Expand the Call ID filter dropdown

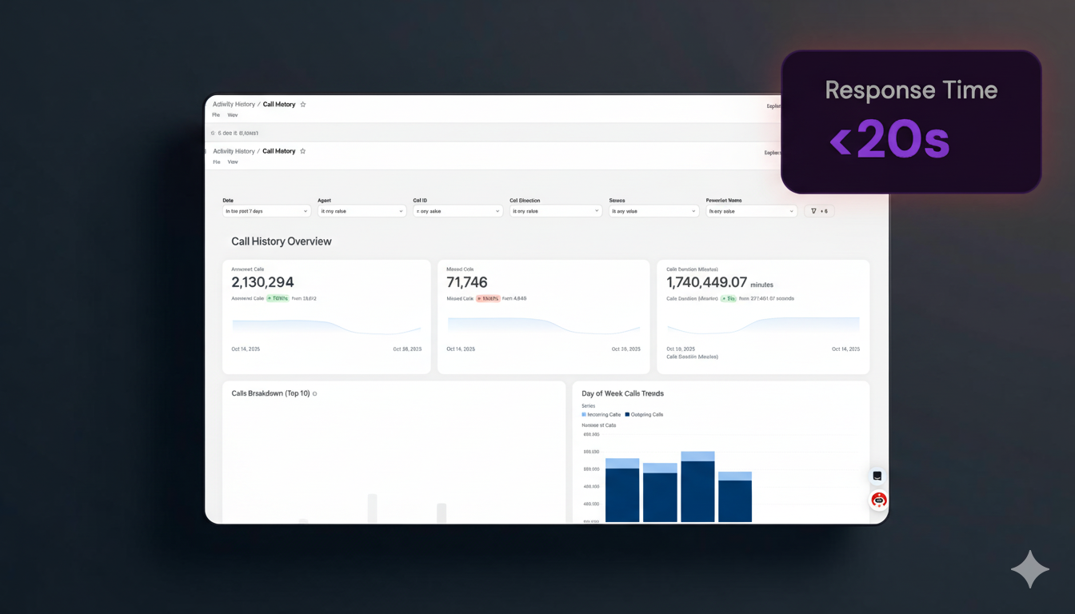click(458, 211)
